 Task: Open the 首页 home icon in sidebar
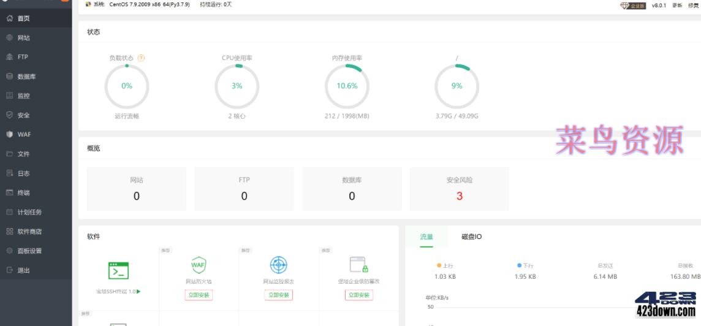click(10, 19)
